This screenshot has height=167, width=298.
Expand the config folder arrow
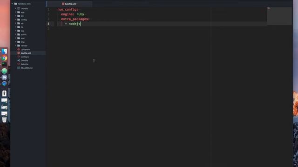(x=15, y=19)
